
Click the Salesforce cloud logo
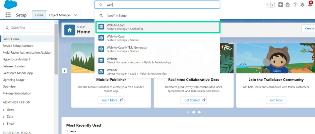coord(10,5)
